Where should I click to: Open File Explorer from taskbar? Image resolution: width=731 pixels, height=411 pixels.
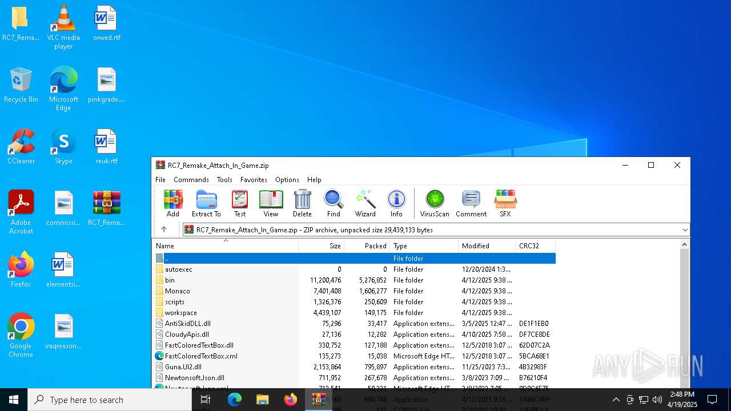(262, 400)
